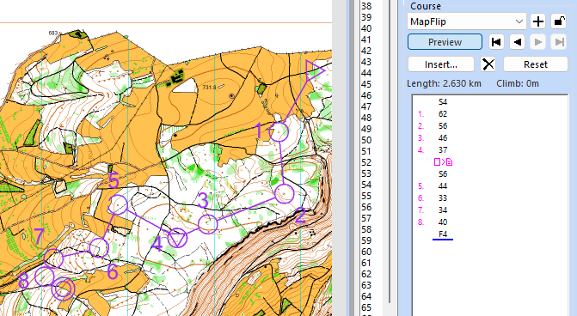Click the Length: 2.630 km label
The width and height of the screenshot is (577, 316).
coord(445,83)
